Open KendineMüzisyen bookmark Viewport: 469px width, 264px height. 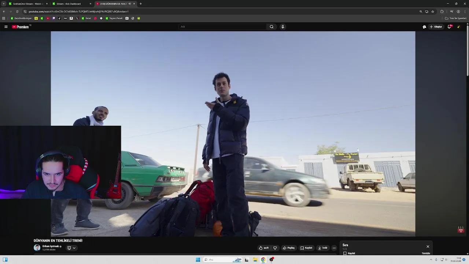[21, 18]
